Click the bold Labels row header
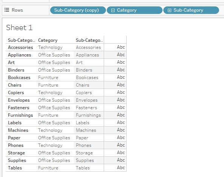224x177 pixels. pos(15,123)
